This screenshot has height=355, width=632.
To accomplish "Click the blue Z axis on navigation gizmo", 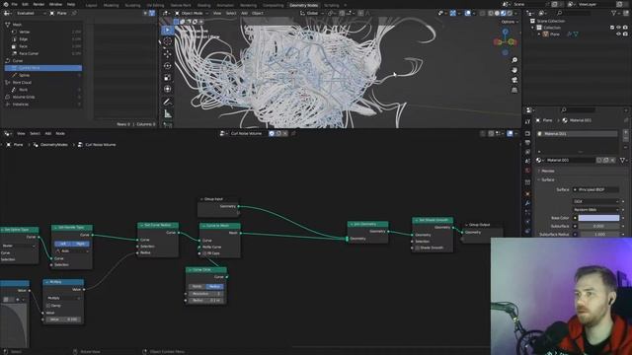I will 506,31.
